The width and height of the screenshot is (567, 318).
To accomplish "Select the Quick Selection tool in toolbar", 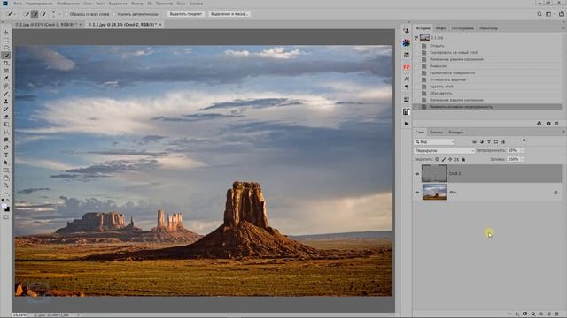I will pyautogui.click(x=6, y=56).
